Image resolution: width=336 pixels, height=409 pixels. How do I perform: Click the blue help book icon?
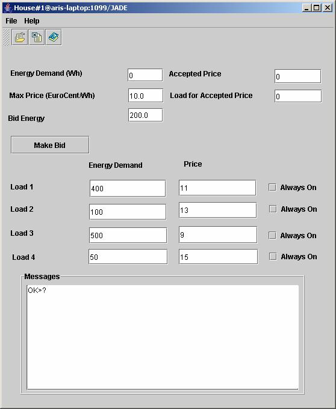[x=54, y=37]
